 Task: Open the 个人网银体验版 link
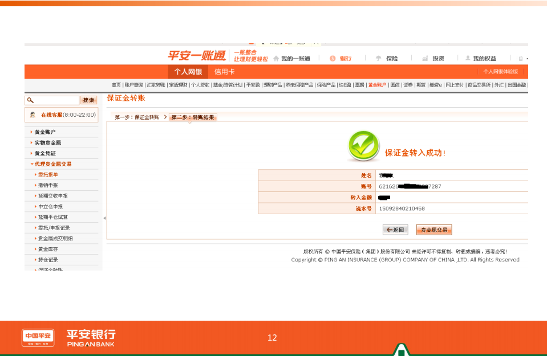tap(501, 71)
